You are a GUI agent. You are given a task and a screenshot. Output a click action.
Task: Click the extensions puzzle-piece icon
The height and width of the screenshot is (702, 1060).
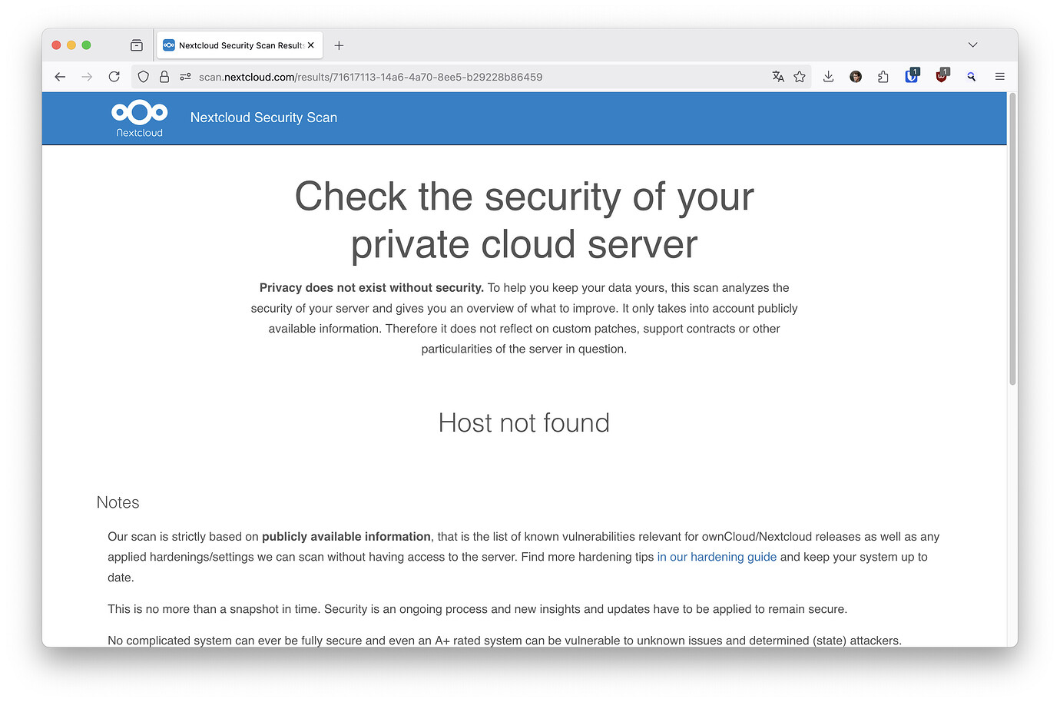coord(883,76)
